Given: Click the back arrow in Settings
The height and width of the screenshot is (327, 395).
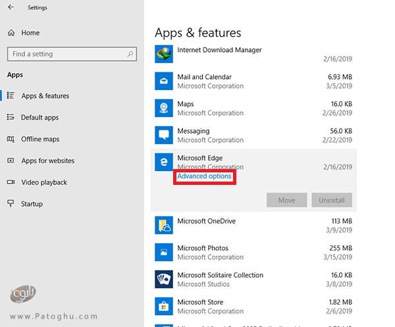Looking at the screenshot, I should pyautogui.click(x=11, y=7).
